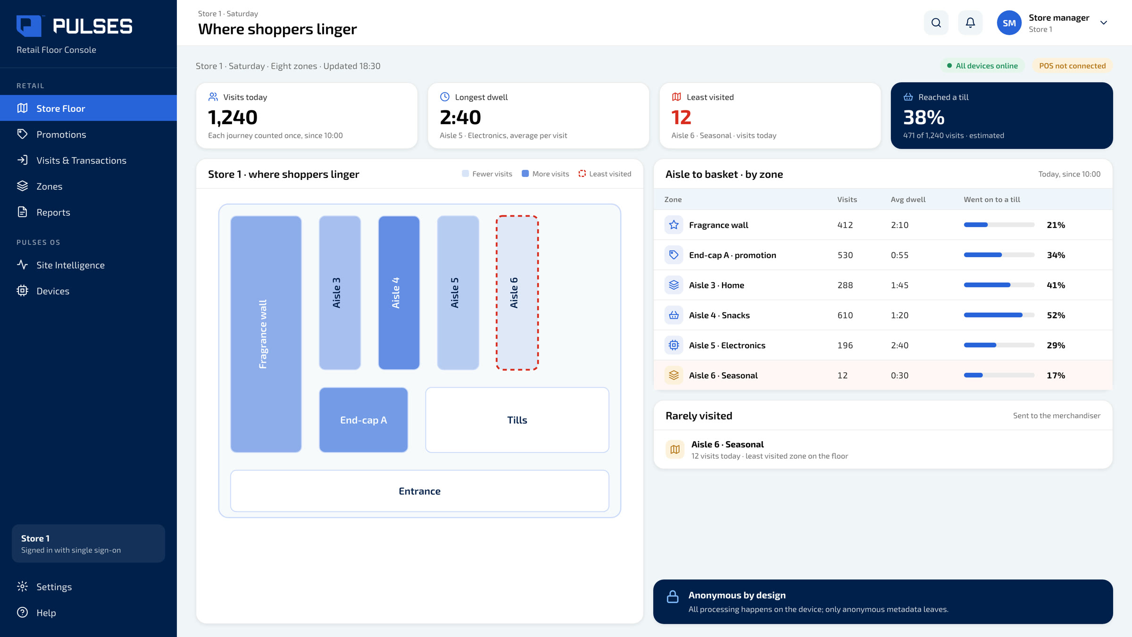Click the All devices online badge
This screenshot has height=637, width=1132.
pyautogui.click(x=982, y=66)
